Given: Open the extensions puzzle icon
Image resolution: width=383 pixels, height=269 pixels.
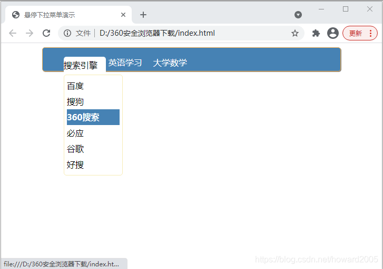Looking at the screenshot, I should tap(316, 33).
